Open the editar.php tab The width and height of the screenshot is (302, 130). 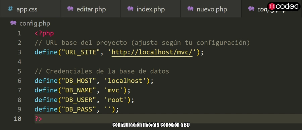pos(90,9)
